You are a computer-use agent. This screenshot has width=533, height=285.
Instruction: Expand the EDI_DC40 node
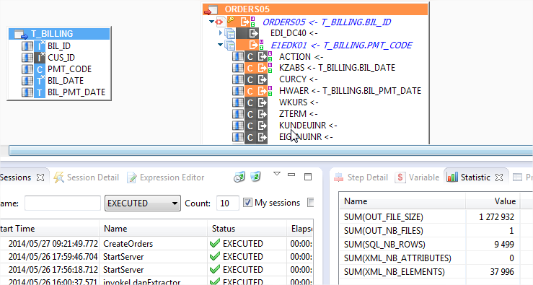tap(220, 33)
